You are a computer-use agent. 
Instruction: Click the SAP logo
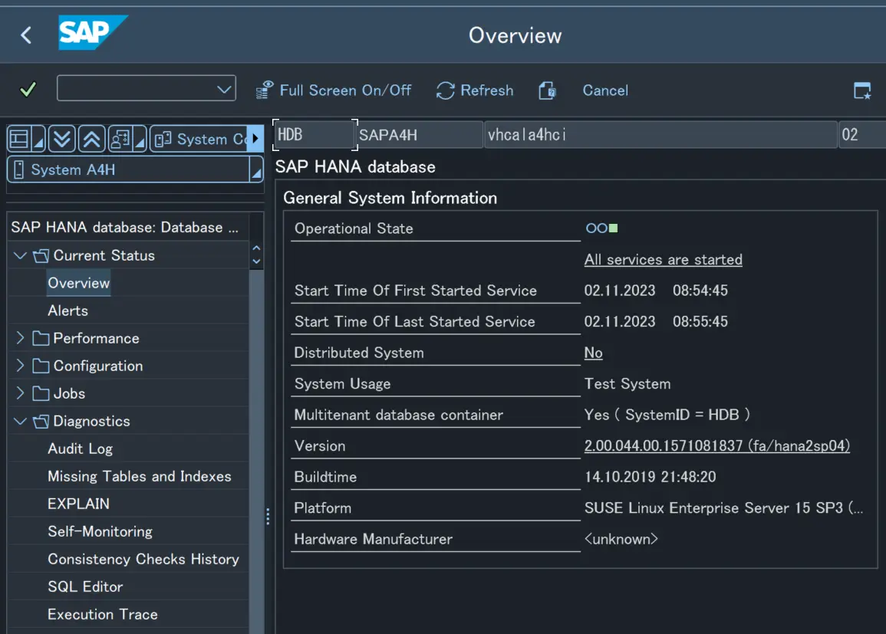[93, 33]
